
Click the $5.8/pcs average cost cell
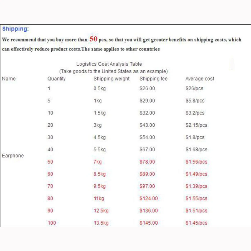[195, 101]
